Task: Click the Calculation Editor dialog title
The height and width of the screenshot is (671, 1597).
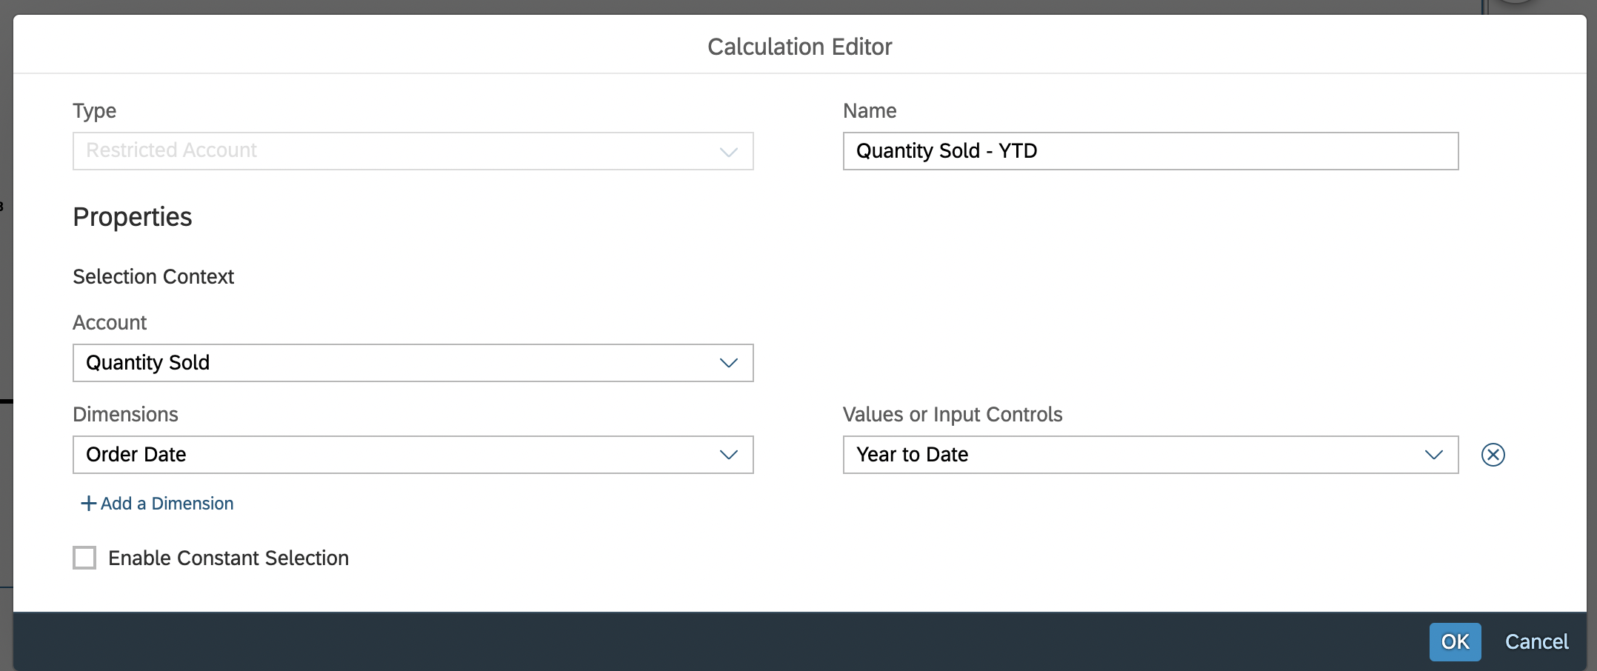Action: 799,47
